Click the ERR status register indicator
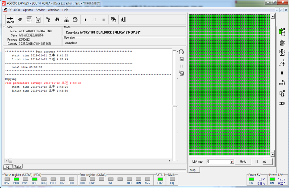289x188 pixels. [71, 179]
